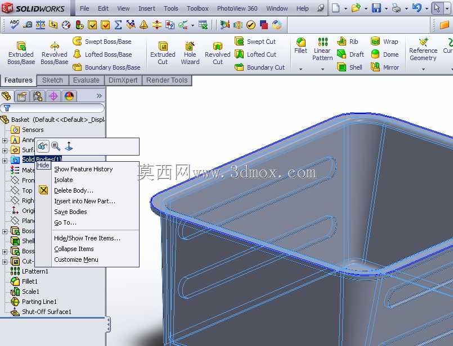Choose Insert into New Part...
The image size is (453, 346).
[x=84, y=201]
